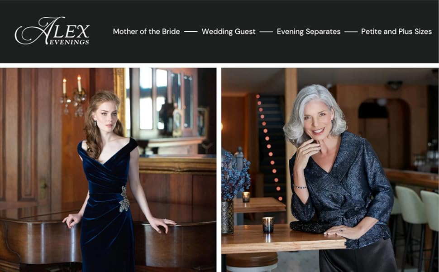Click the Alex Evenings logo

pos(52,31)
